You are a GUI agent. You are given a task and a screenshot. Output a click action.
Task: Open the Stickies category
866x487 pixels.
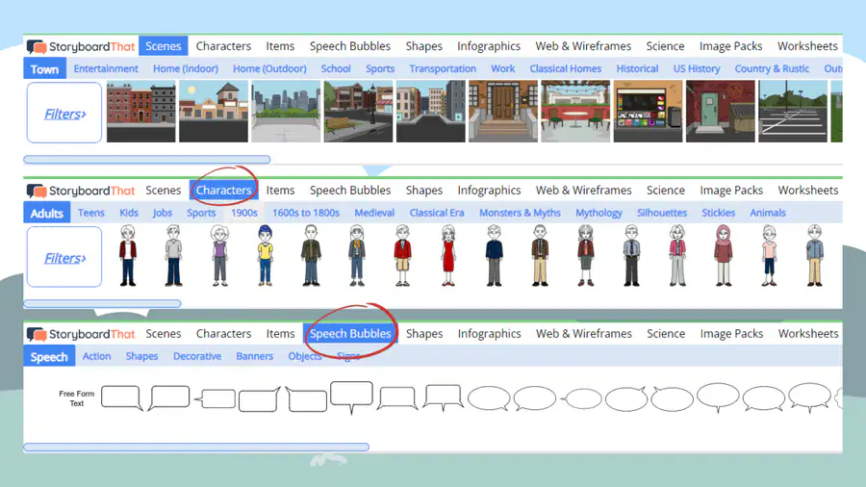click(718, 213)
